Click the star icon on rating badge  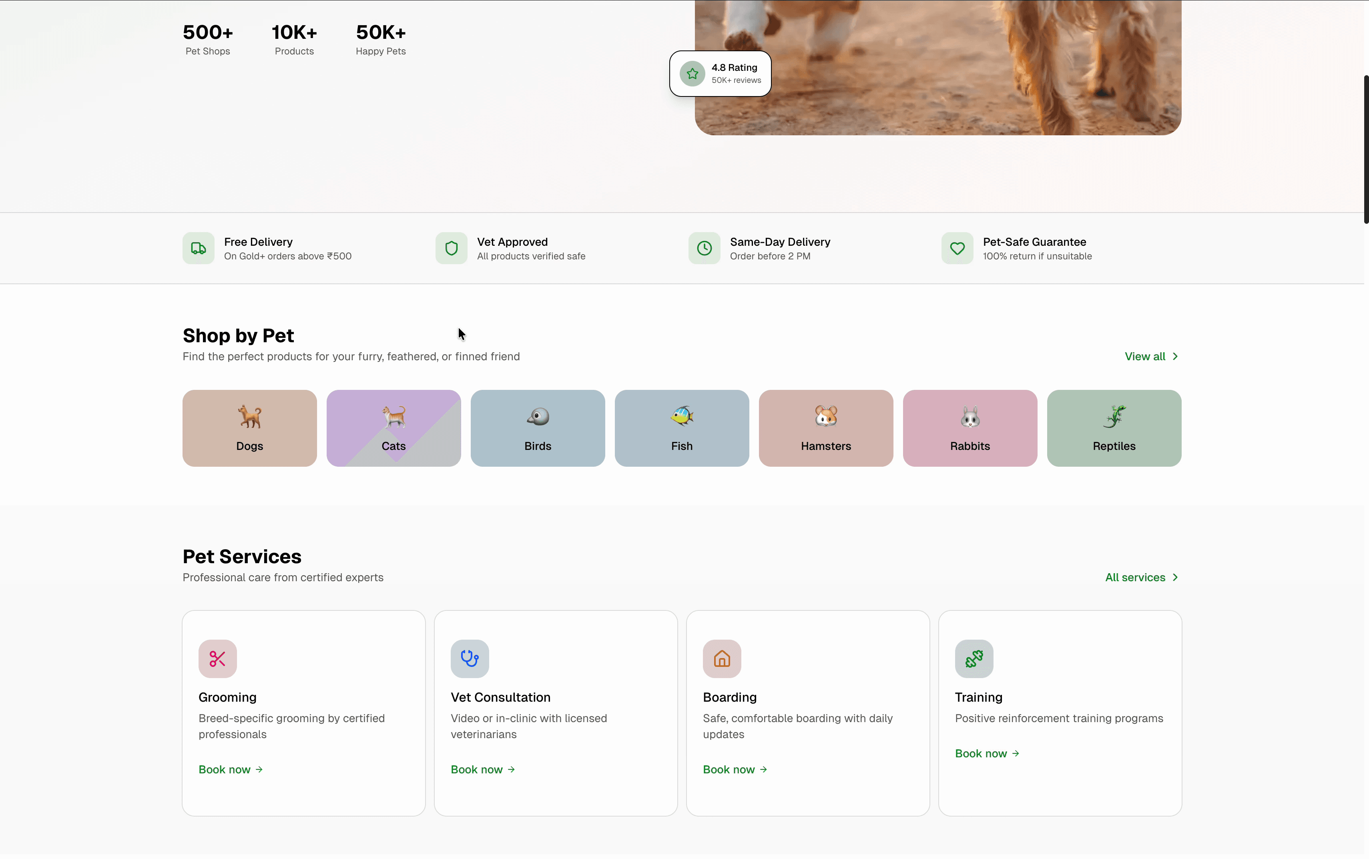[692, 74]
